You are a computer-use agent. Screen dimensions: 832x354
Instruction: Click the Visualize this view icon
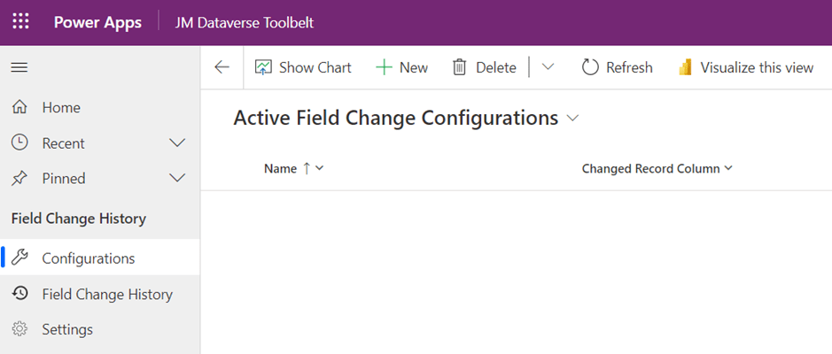[x=685, y=68]
